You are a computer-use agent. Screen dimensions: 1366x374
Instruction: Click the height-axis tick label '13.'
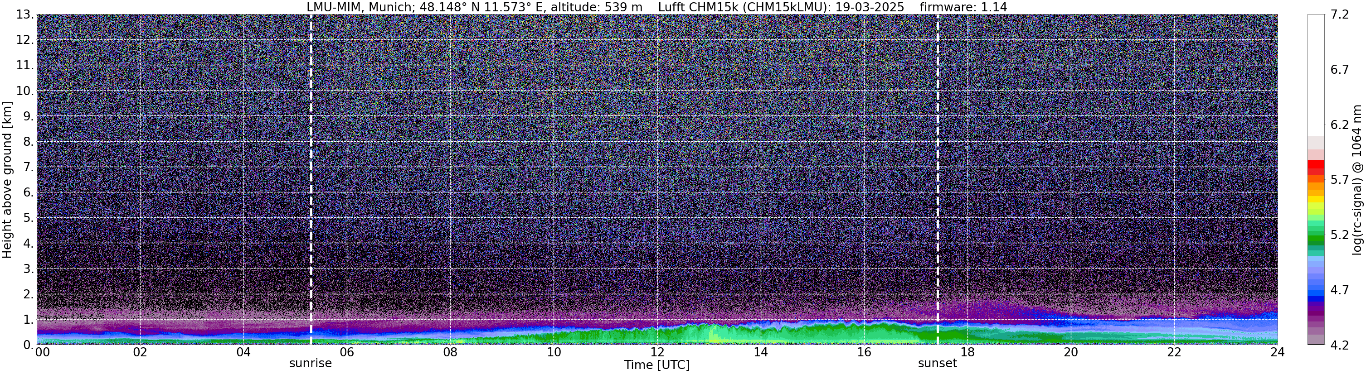tap(25, 14)
